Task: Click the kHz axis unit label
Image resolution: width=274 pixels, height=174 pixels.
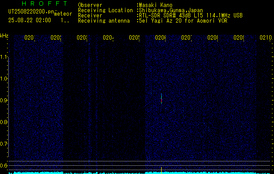Action: pyautogui.click(x=4, y=36)
